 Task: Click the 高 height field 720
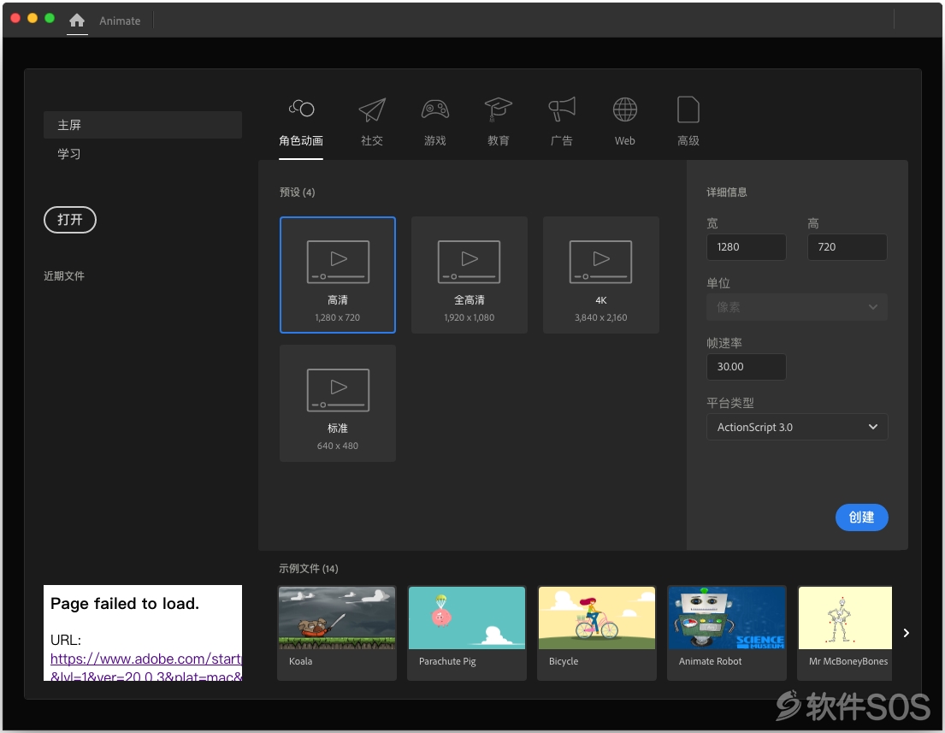coord(847,247)
